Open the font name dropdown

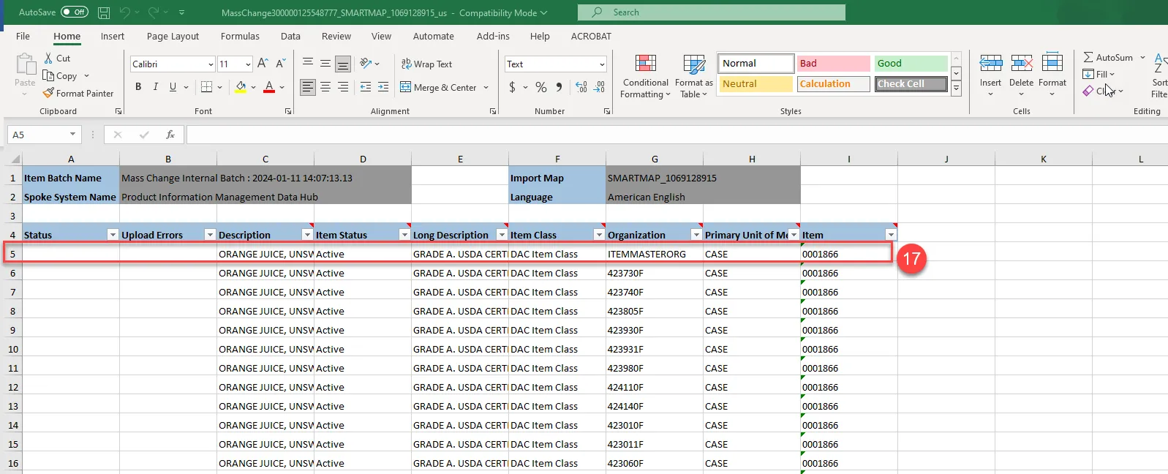tap(211, 64)
